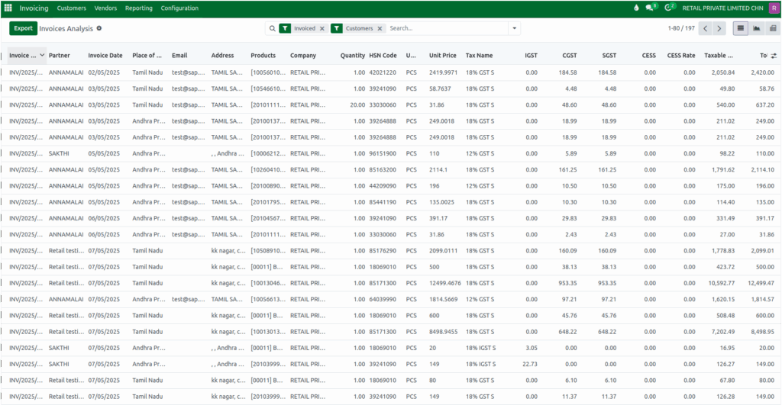The height and width of the screenshot is (405, 782).
Task: Click unit price 2419.9971
Action: pyautogui.click(x=444, y=72)
